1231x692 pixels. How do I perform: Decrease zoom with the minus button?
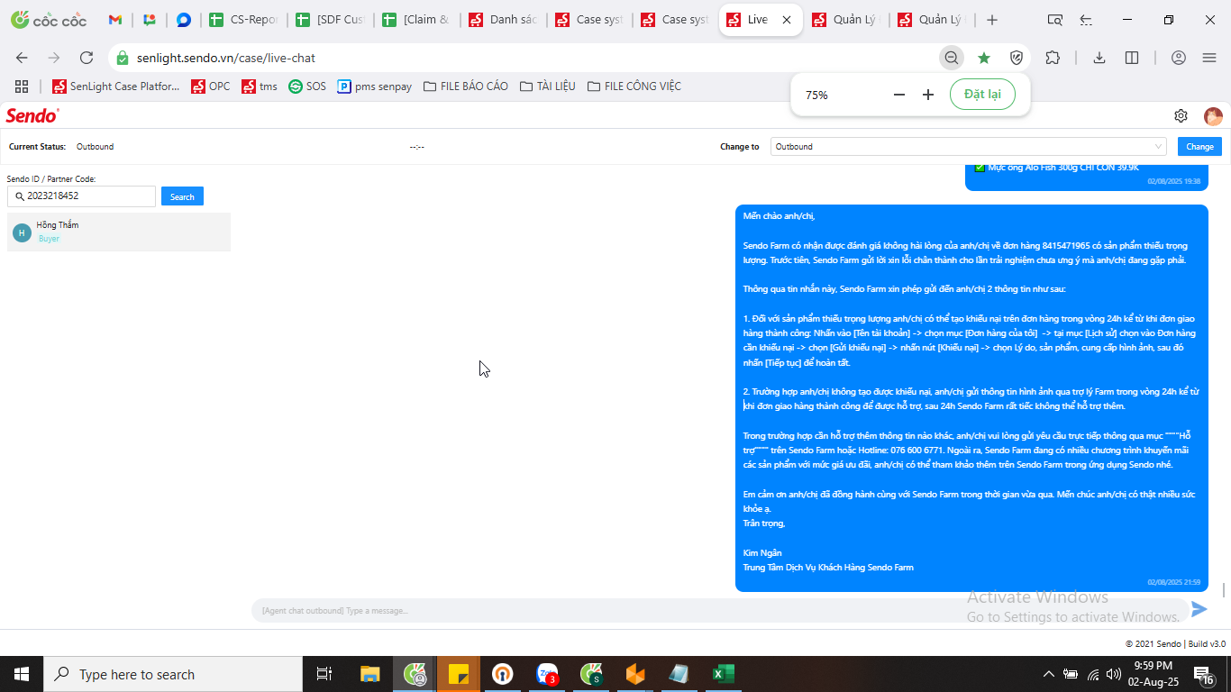(898, 95)
